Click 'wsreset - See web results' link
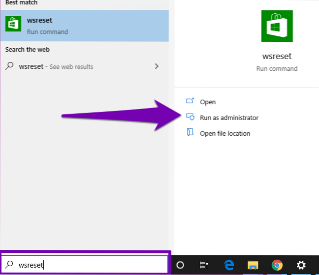 [56, 66]
